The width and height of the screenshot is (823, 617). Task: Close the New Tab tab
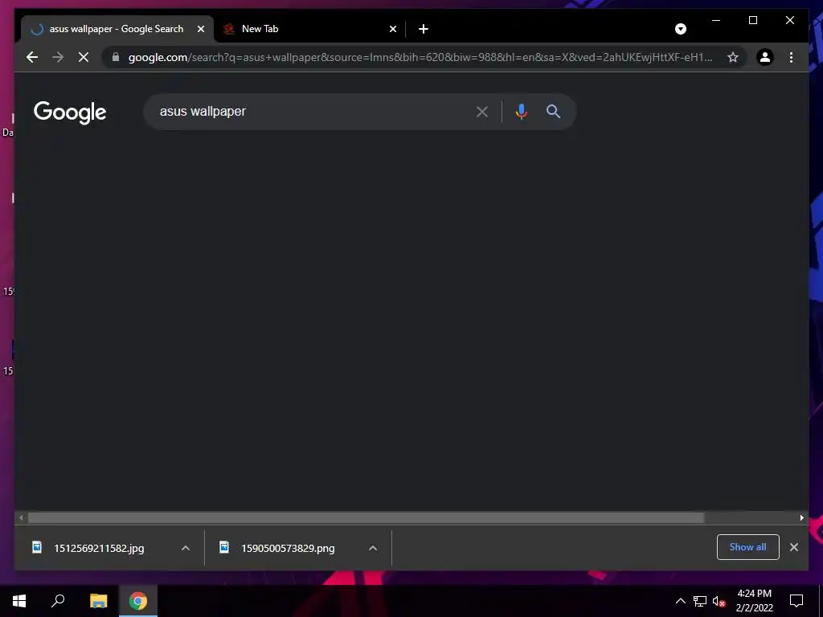pos(392,29)
